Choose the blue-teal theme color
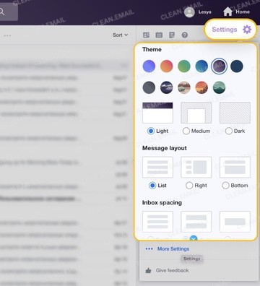This screenshot has height=286, width=260. pyautogui.click(x=201, y=66)
